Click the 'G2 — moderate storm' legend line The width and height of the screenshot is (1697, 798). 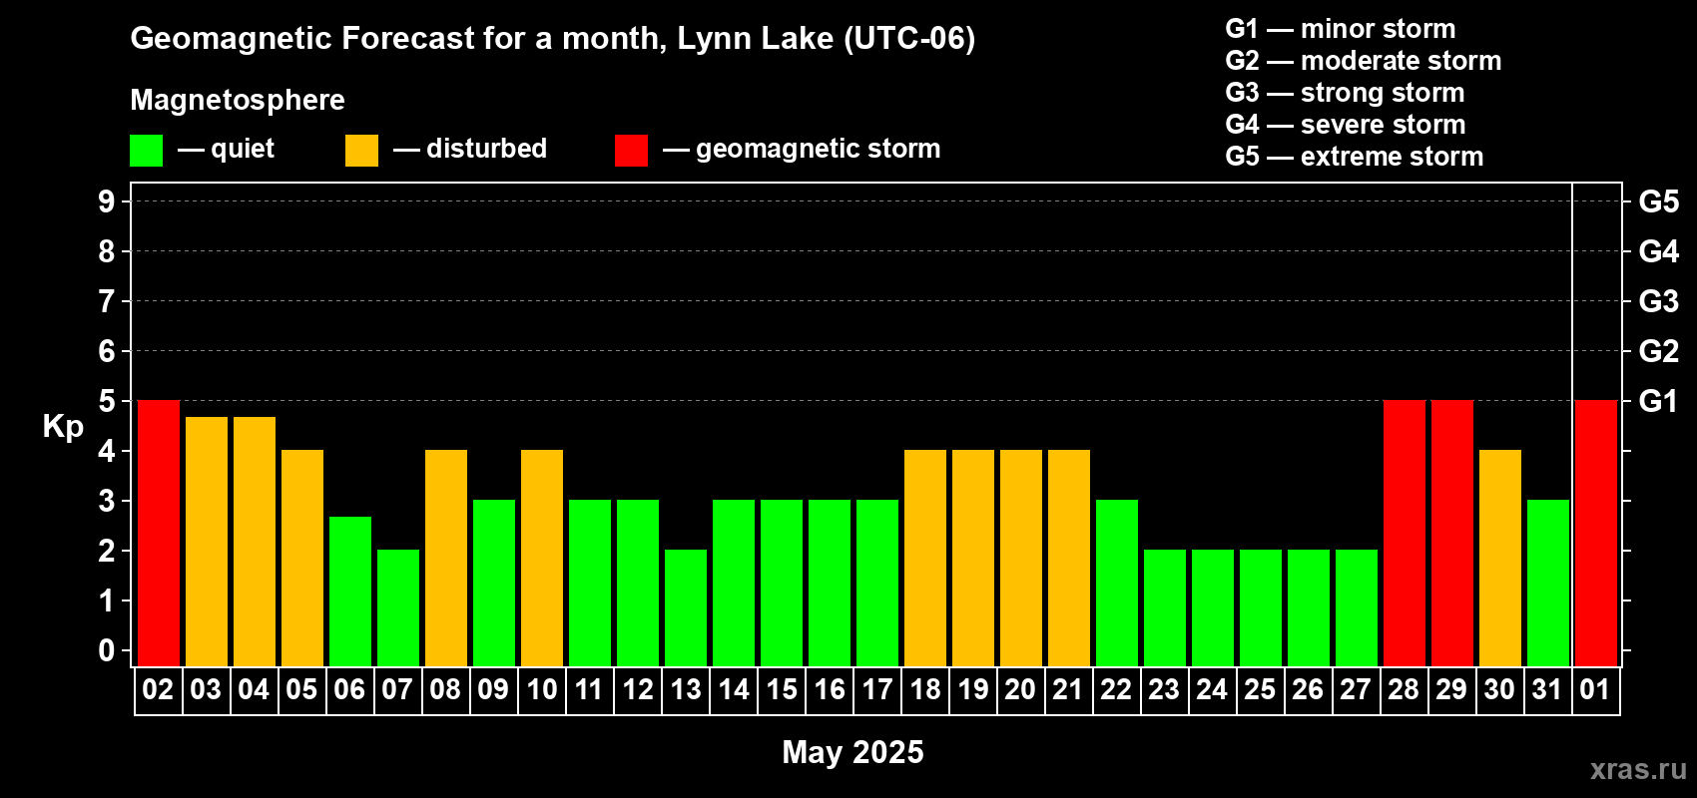1364,61
